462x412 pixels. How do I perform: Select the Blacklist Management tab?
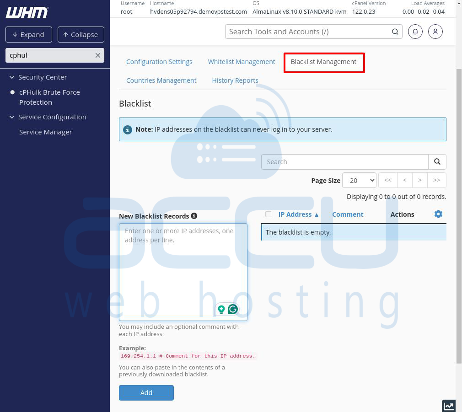(x=323, y=62)
